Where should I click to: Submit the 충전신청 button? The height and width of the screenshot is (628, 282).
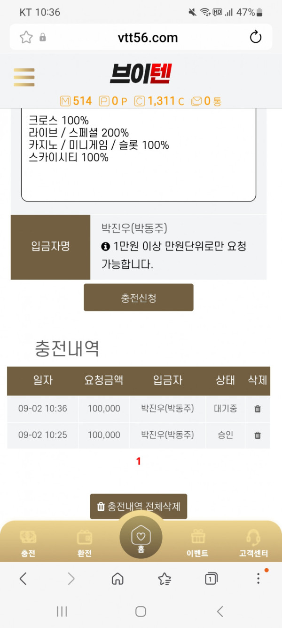pos(139,298)
